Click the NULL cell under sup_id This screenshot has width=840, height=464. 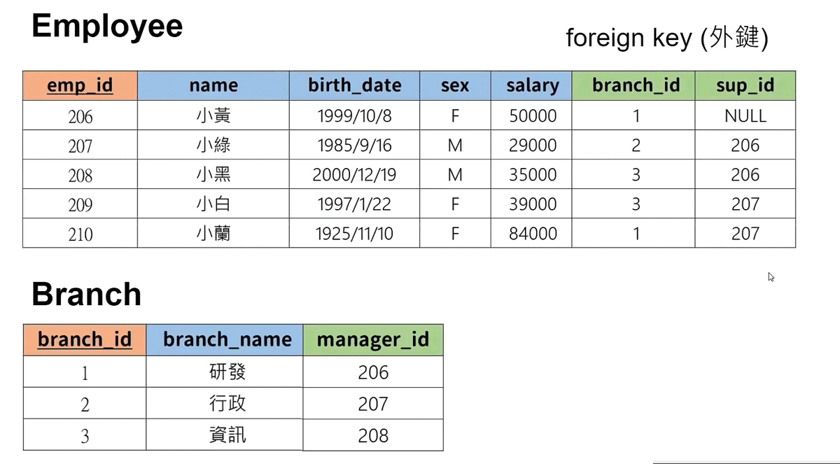click(x=745, y=115)
